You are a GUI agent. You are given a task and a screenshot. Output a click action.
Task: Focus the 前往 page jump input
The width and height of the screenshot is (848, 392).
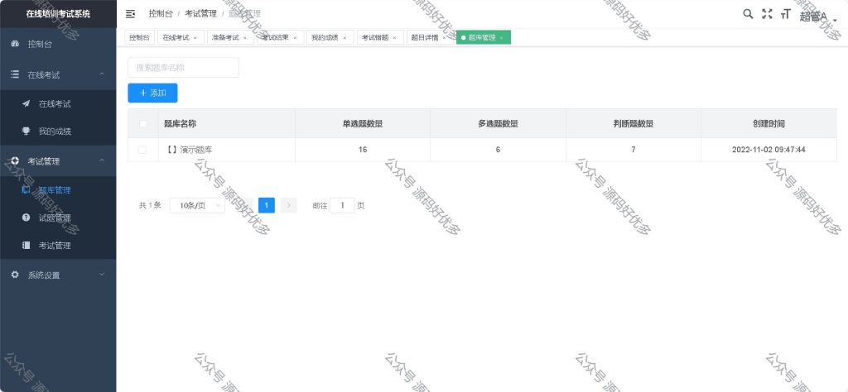pos(342,205)
